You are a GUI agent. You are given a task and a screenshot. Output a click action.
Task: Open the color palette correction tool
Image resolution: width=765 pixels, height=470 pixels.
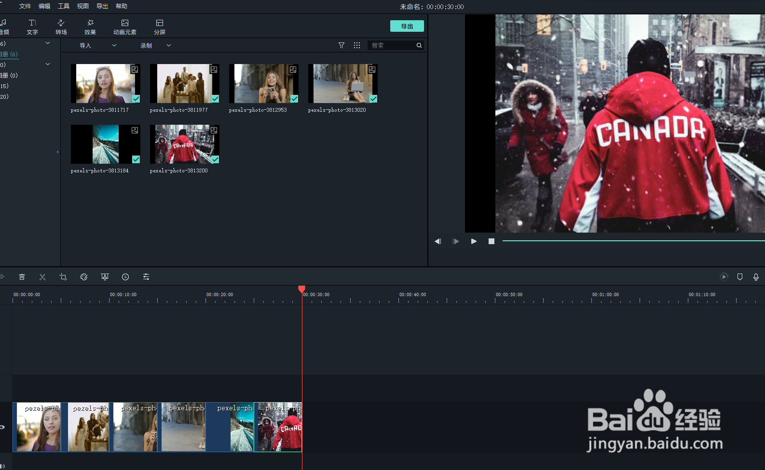click(x=84, y=277)
